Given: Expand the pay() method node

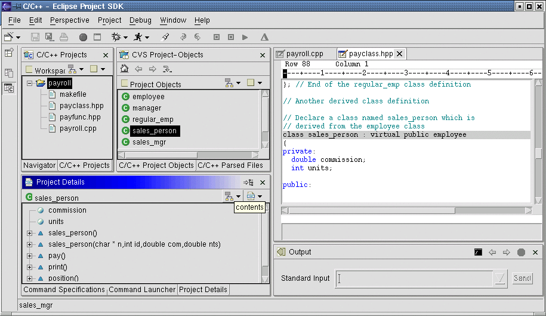Looking at the screenshot, I should point(29,256).
